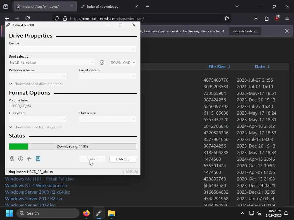
Task: Open the Partition scheme dropdown
Action: coord(38,76)
